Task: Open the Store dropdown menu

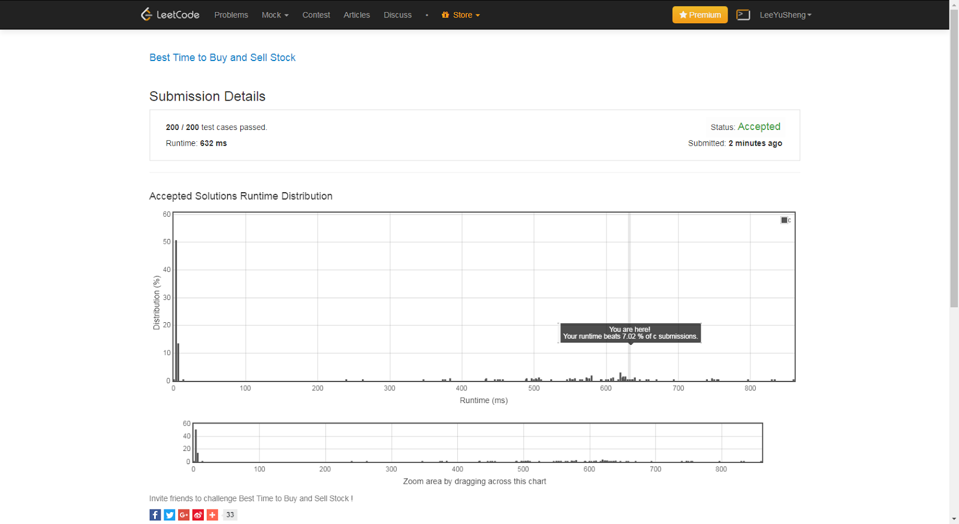Action: [x=461, y=15]
